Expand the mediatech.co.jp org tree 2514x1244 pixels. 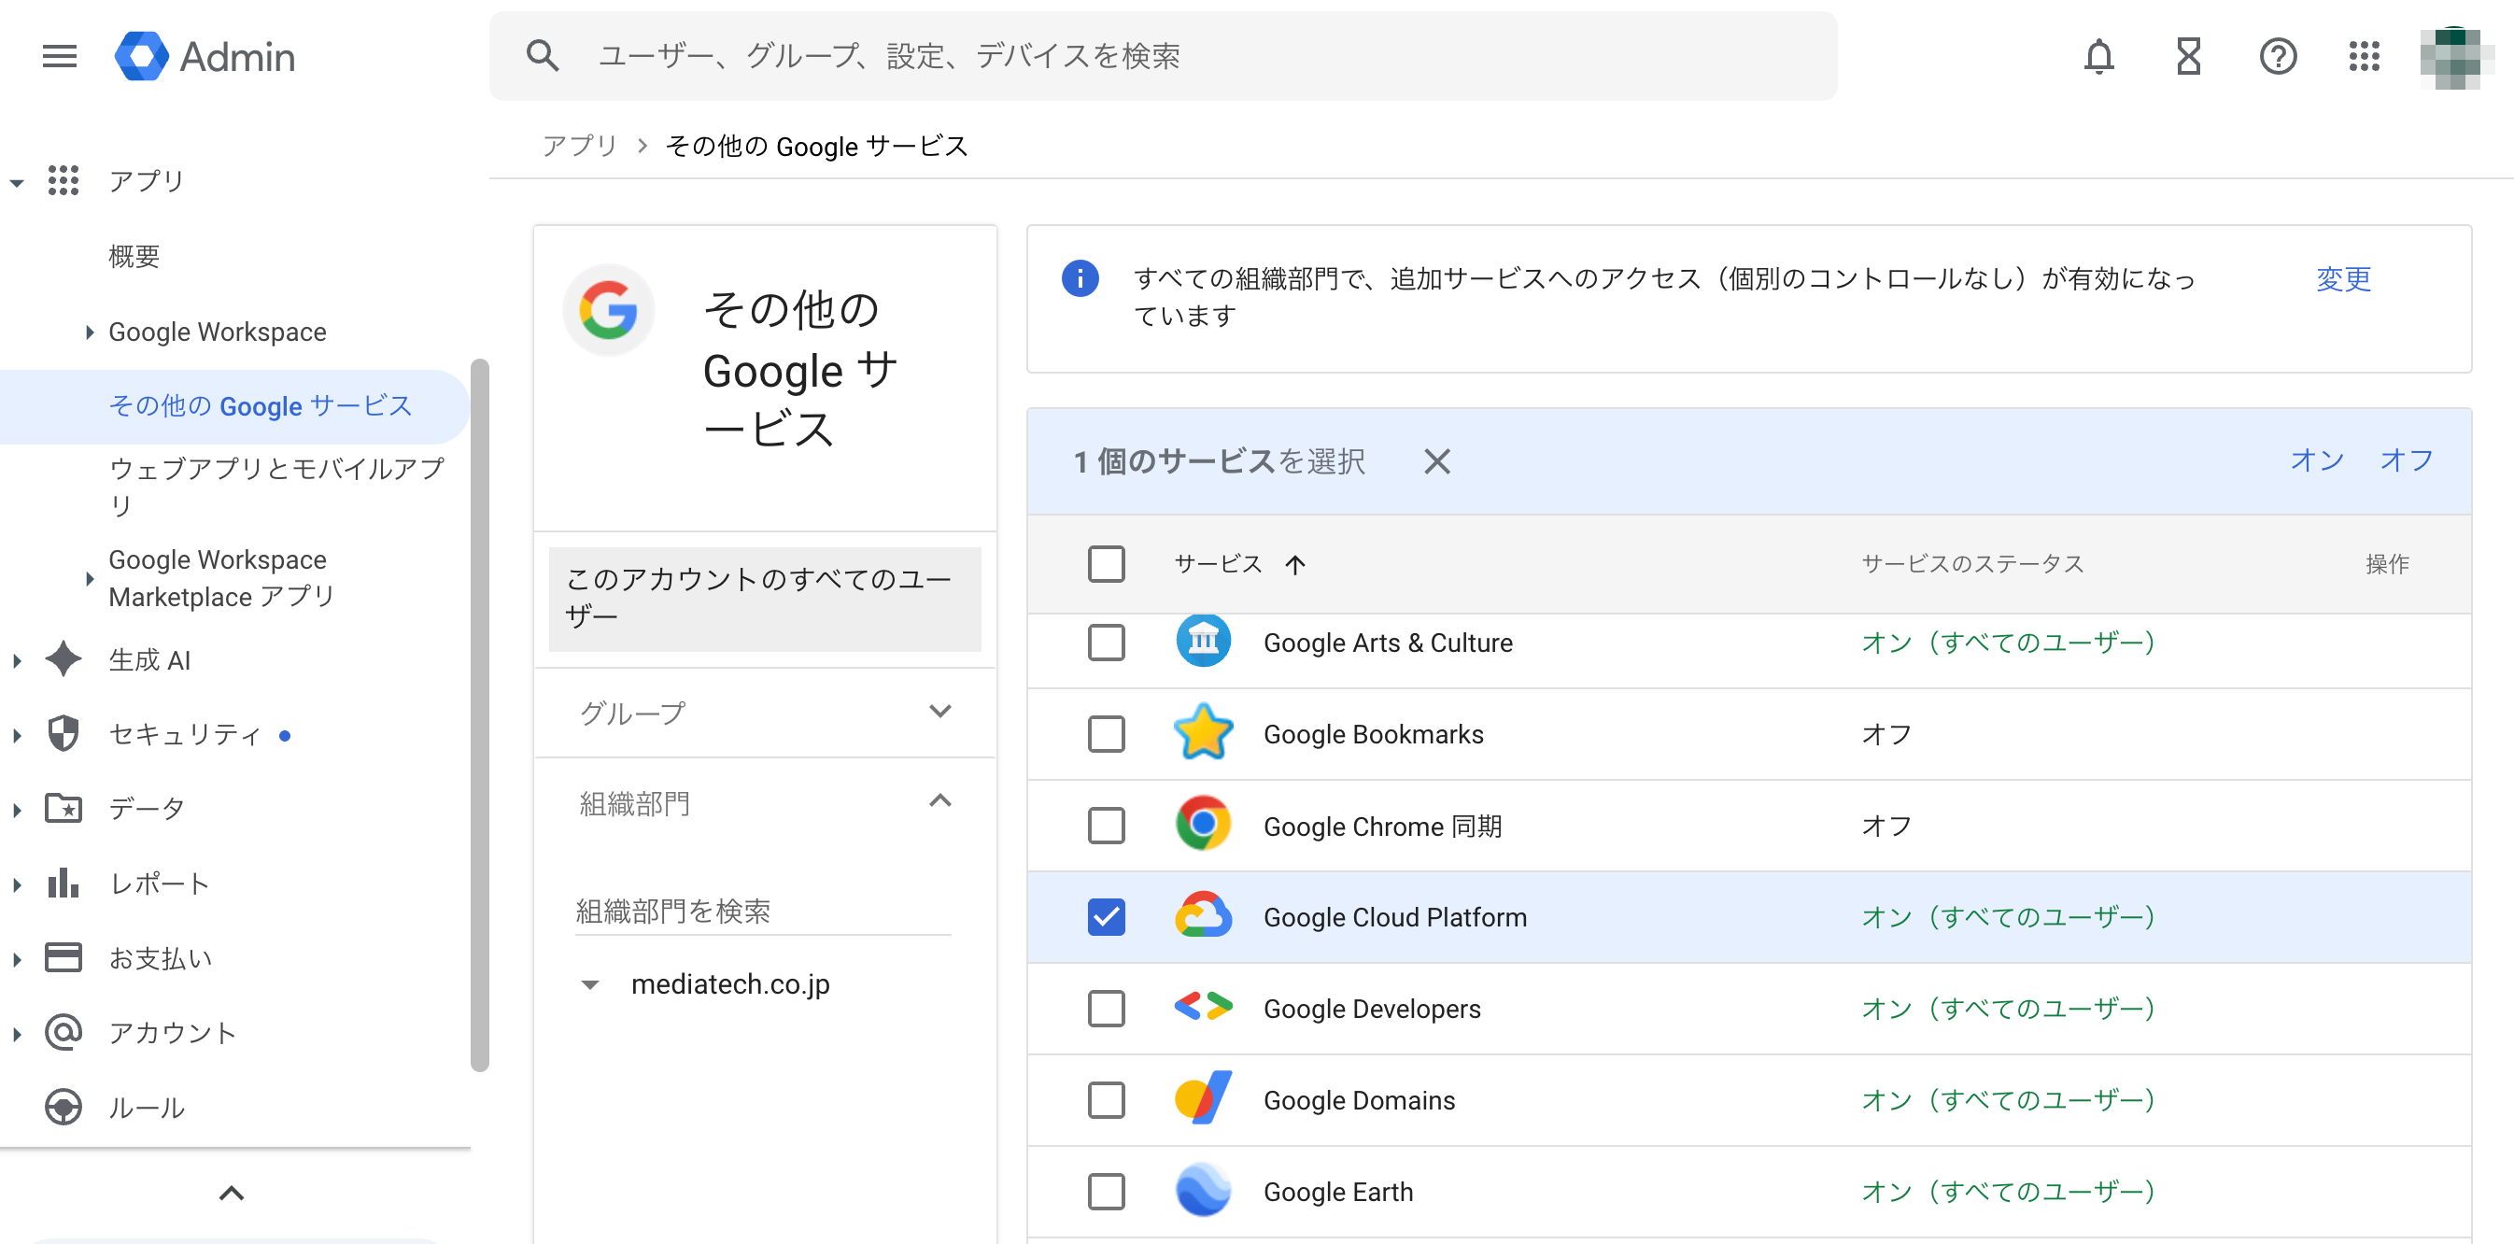pyautogui.click(x=589, y=984)
